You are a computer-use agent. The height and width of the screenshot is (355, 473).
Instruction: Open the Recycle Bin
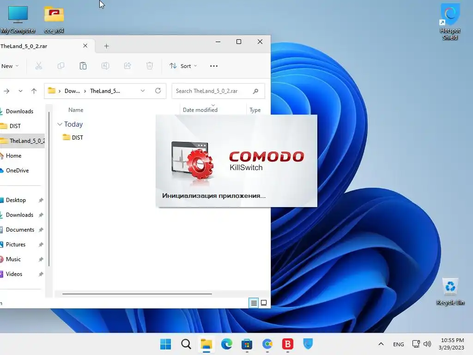click(x=450, y=292)
